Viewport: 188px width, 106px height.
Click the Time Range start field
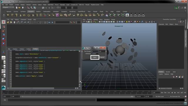coord(95,51)
